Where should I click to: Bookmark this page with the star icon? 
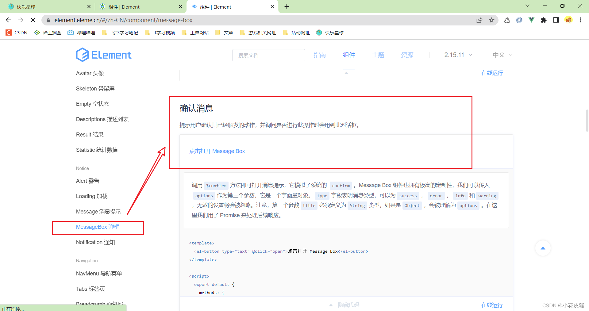tap(492, 20)
